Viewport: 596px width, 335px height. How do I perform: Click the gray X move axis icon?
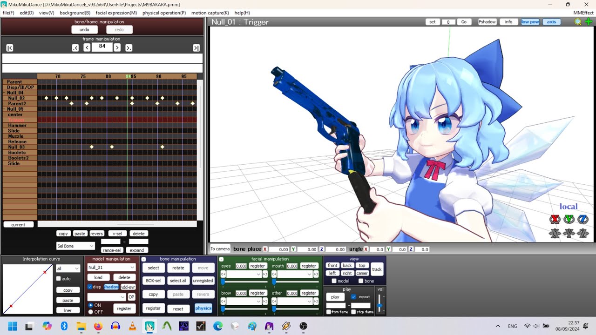point(555,234)
